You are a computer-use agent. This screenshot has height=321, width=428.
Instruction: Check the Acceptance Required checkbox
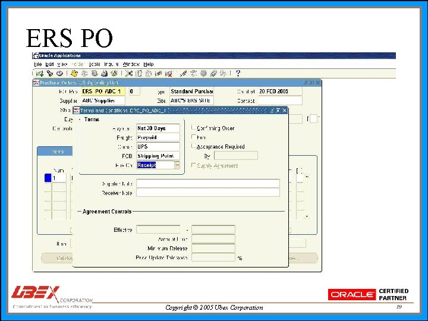[194, 146]
